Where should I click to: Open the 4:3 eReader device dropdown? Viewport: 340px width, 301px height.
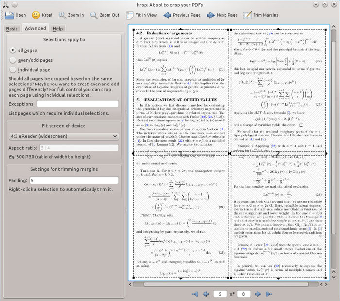(x=63, y=136)
